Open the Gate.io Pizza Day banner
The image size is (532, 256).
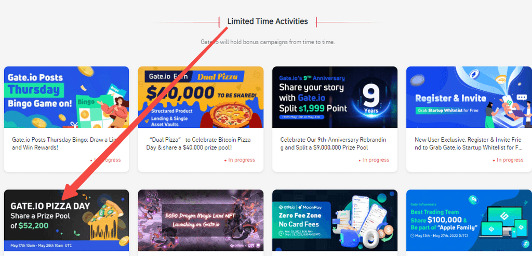click(66, 220)
